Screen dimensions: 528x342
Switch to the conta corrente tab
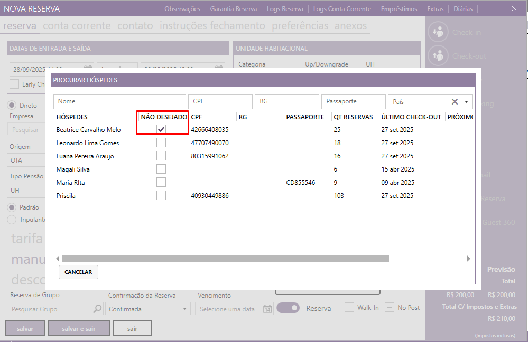pyautogui.click(x=77, y=25)
